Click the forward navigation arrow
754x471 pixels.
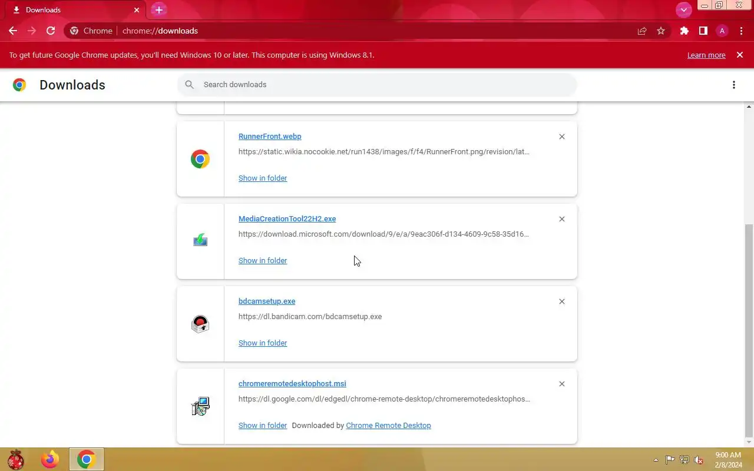coord(32,31)
